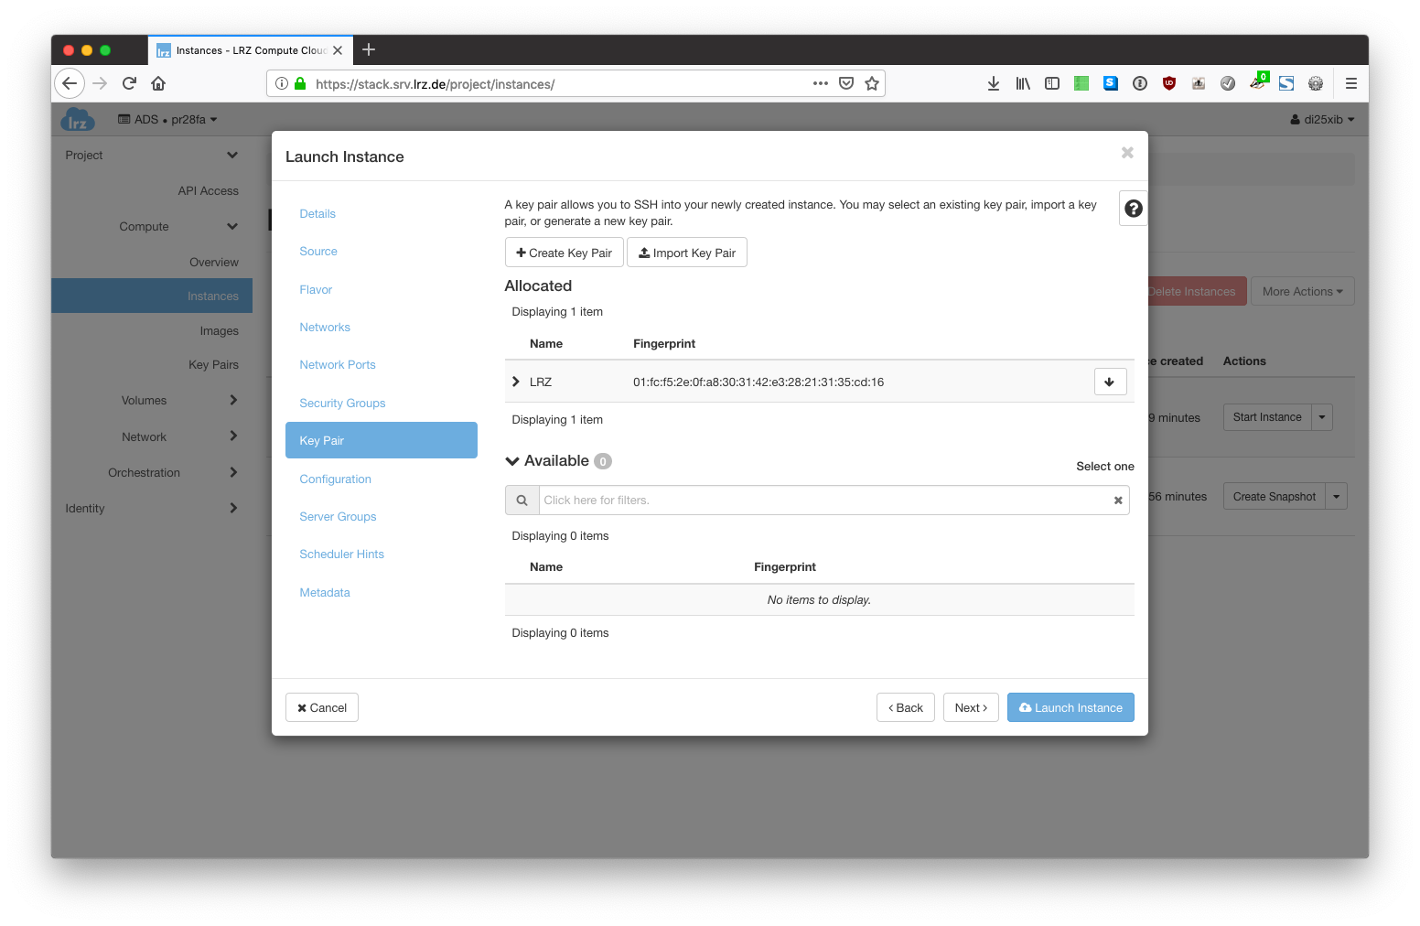
Task: Bookmark this page with the star icon
Action: coord(872,83)
